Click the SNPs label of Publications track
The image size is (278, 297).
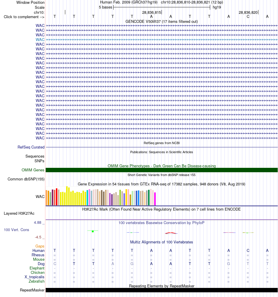[x=40, y=161]
